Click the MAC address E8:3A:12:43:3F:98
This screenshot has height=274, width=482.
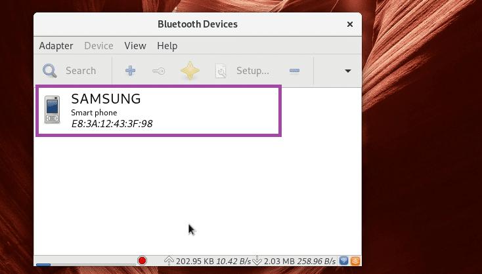tap(112, 124)
